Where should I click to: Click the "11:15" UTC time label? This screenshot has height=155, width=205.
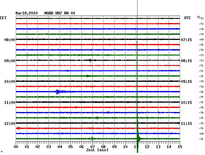(x=186, y=123)
